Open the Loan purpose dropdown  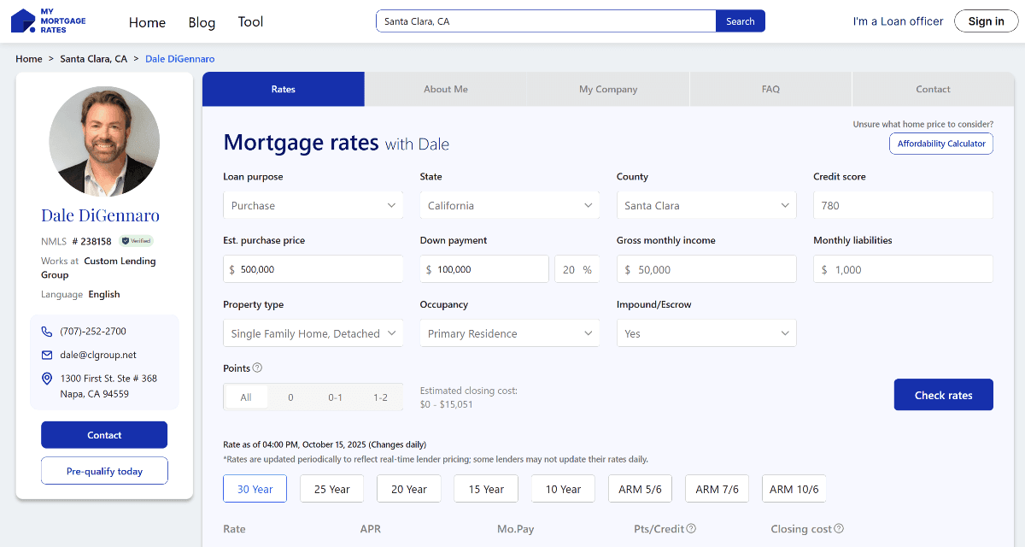point(313,205)
